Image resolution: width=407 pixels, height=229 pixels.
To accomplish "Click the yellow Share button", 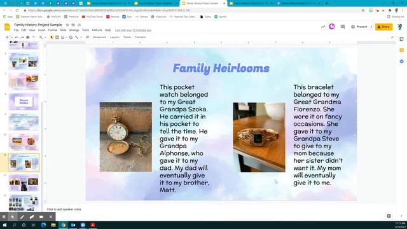I will (383, 27).
